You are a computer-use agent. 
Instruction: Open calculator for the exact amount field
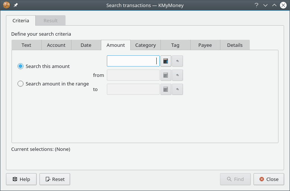[166, 61]
